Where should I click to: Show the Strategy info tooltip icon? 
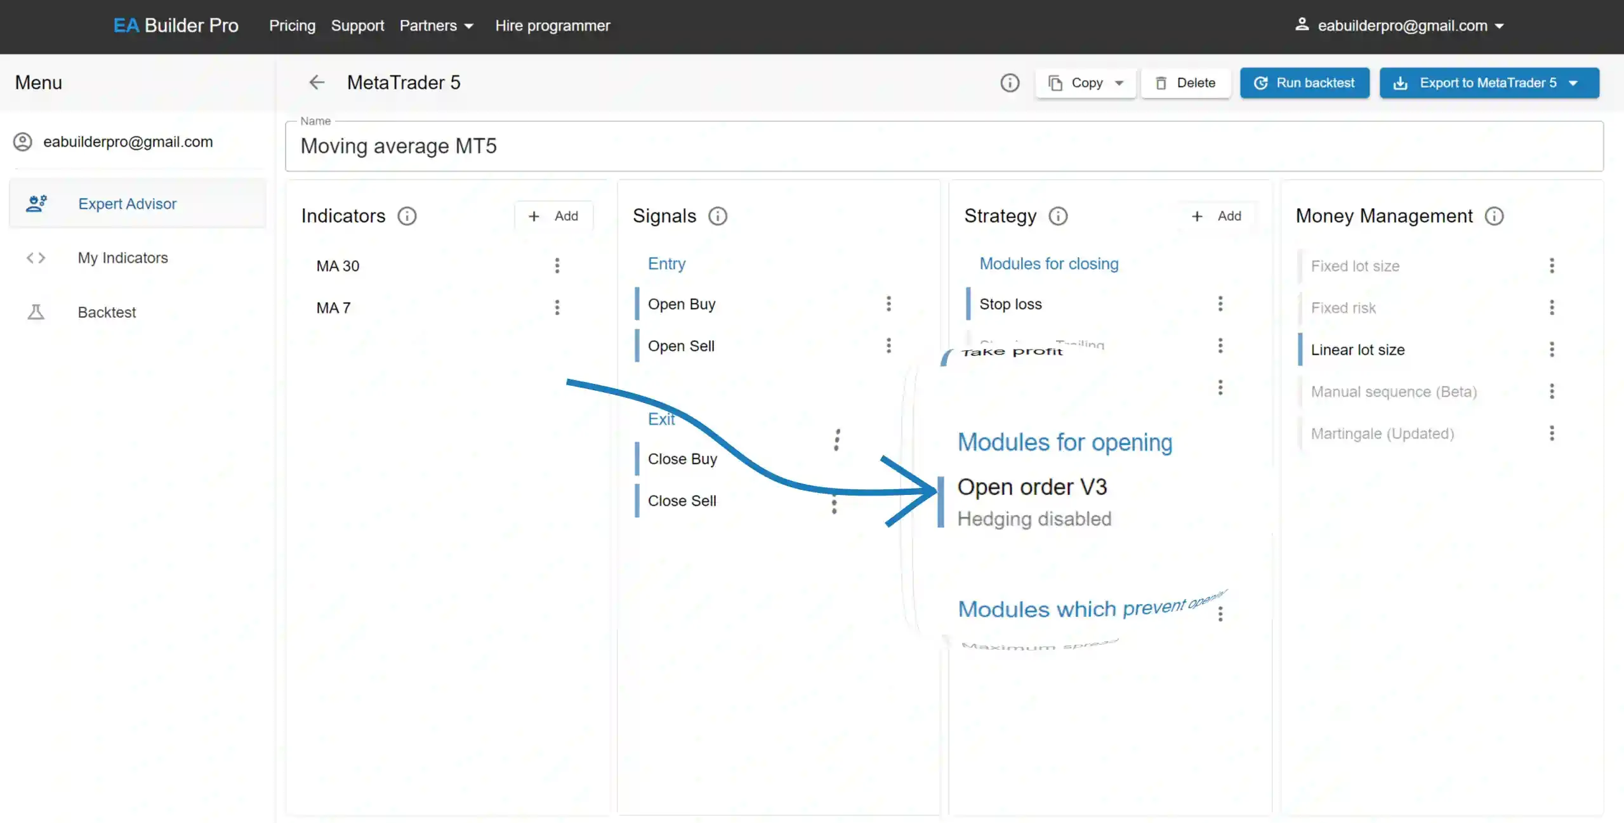(1058, 216)
